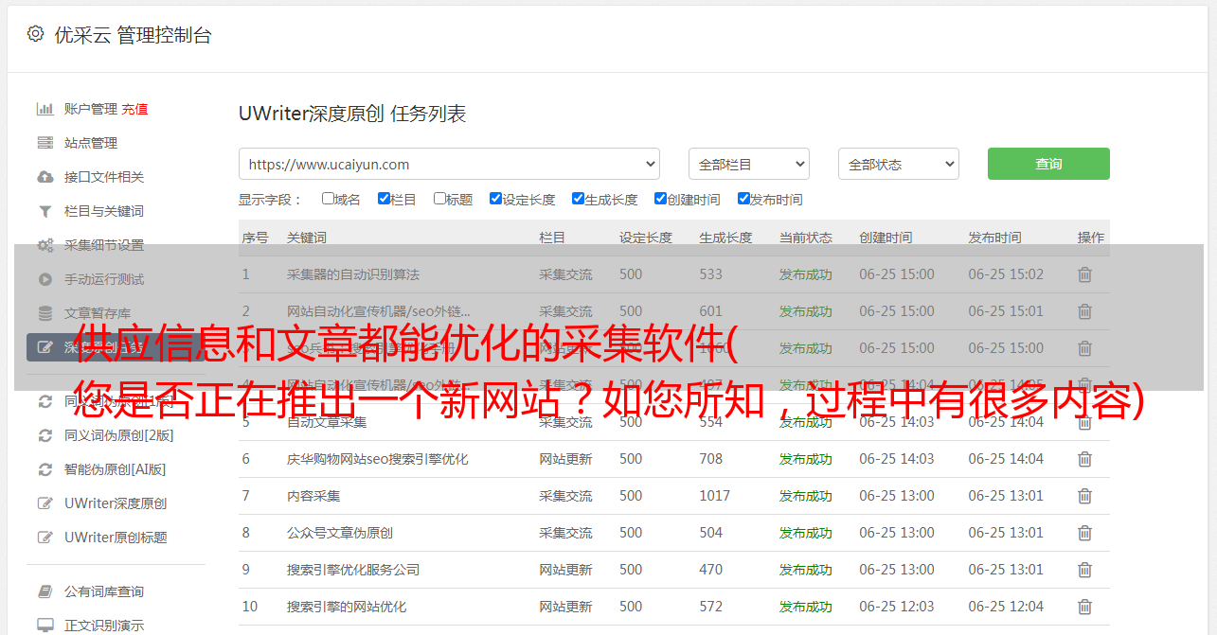Open the https://www.ucaiyun.com site dropdown
Viewport: 1217px width, 635px height.
[450, 164]
